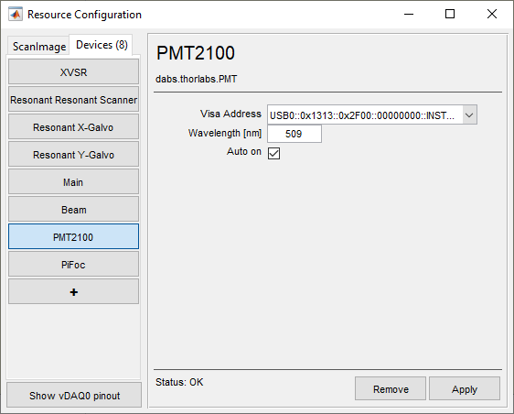Select the Main device entry
This screenshot has height=414, width=514.
point(73,182)
